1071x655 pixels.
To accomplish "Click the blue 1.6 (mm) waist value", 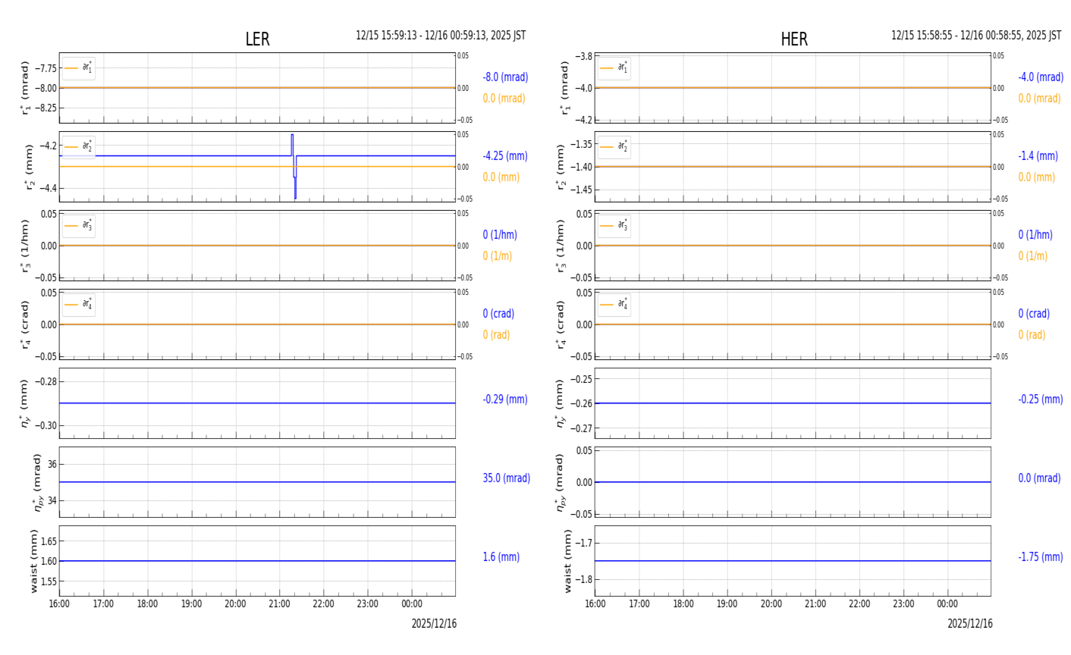I will 501,557.
